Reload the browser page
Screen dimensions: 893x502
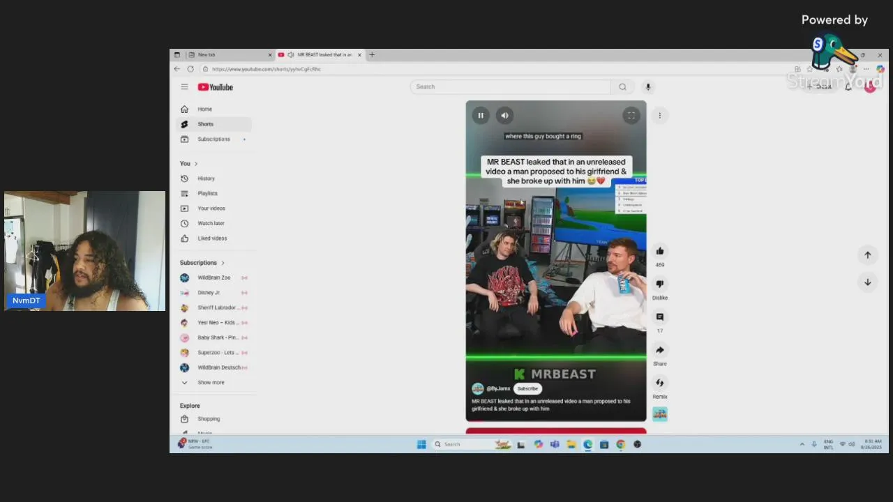pyautogui.click(x=190, y=69)
